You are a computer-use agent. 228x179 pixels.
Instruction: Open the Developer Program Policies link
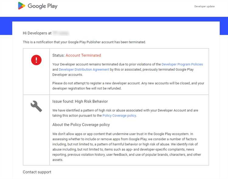182,64
